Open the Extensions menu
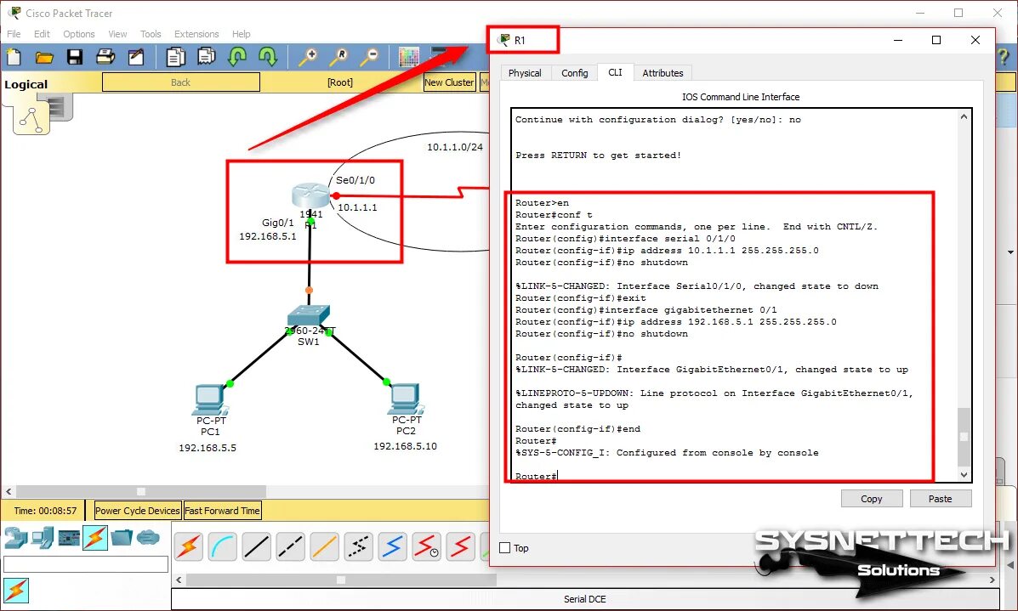This screenshot has width=1018, height=611. [196, 34]
